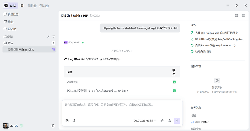Create a new task with 新建任务
The width and height of the screenshot is (250, 131).
(11, 14)
